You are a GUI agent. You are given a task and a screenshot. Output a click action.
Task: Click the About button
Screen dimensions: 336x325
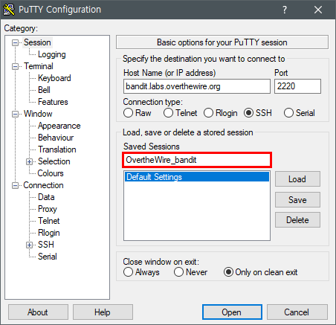pos(38,312)
